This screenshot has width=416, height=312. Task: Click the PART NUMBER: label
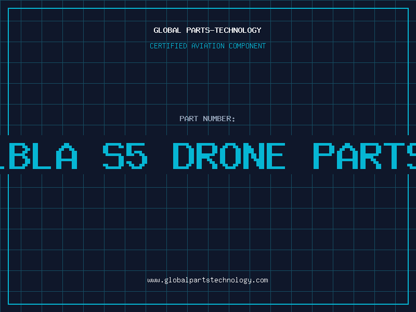tap(207, 119)
